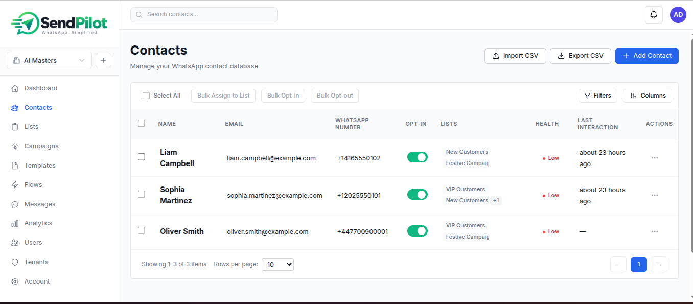Go to next page arrow
Image resolution: width=693 pixels, height=304 pixels.
(659, 264)
